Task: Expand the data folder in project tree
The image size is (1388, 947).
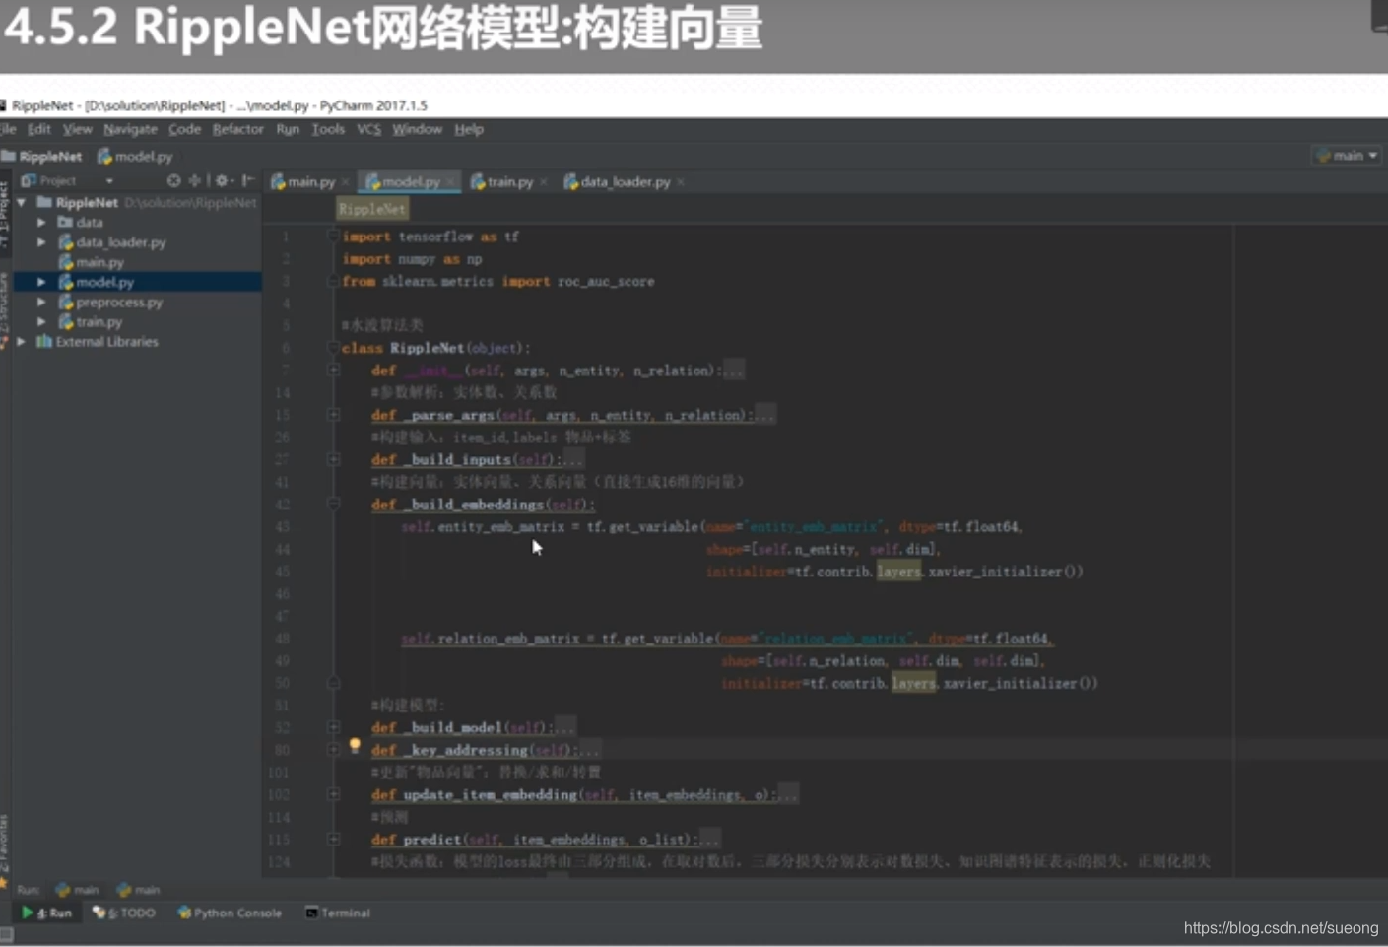Action: 41,223
